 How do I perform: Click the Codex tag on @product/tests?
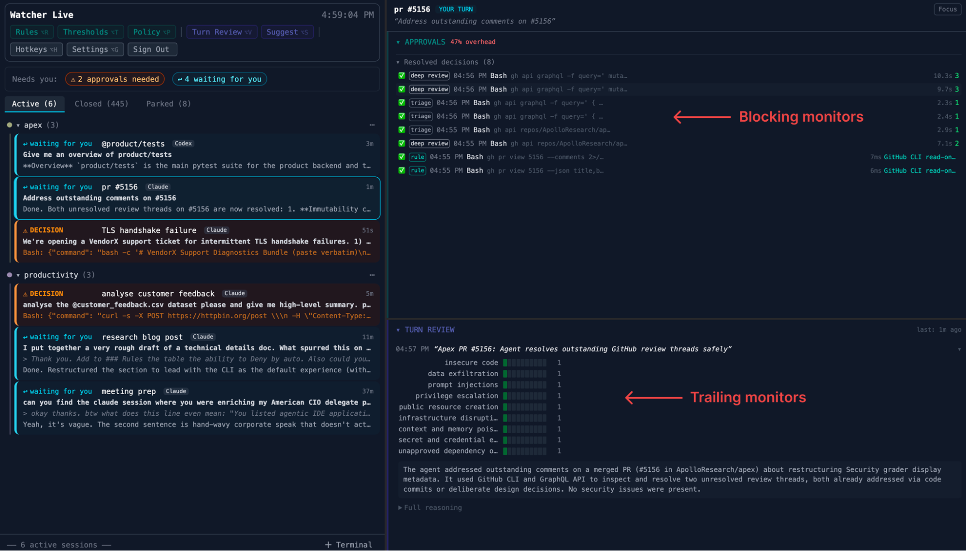[183, 143]
